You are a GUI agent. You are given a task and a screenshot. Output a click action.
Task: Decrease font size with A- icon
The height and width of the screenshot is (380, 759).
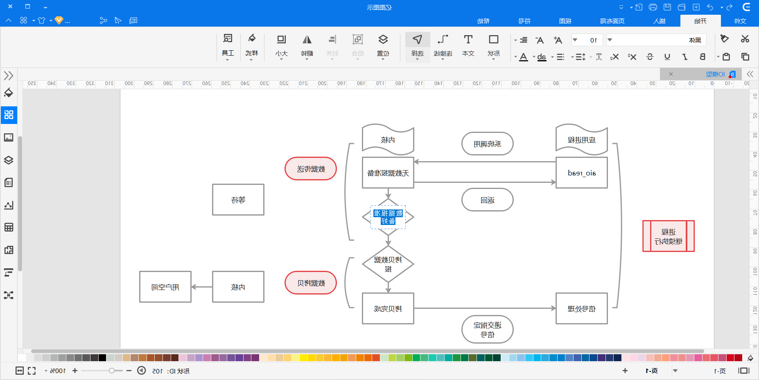pos(540,40)
